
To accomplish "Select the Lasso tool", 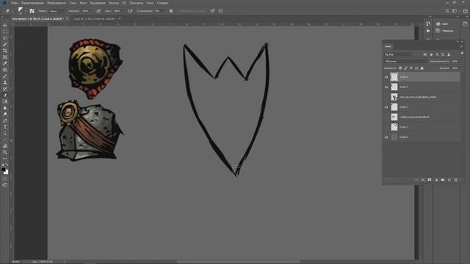I will 5,37.
